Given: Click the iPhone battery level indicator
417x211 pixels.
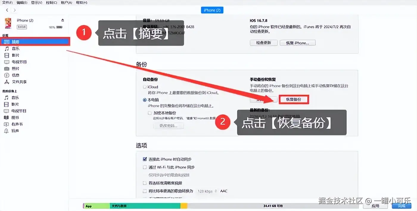Looking at the screenshot, I should click(x=60, y=27).
